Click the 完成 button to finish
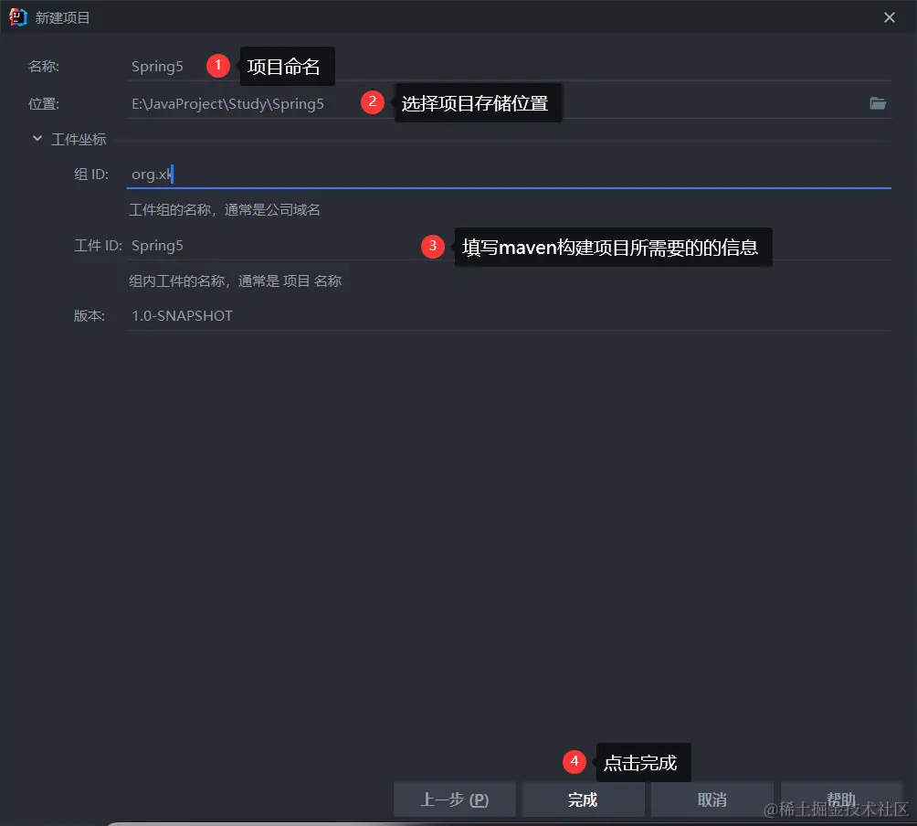 pyautogui.click(x=583, y=800)
